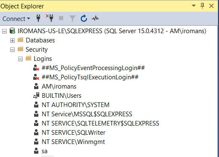Expand the Databases folder node

click(12, 41)
